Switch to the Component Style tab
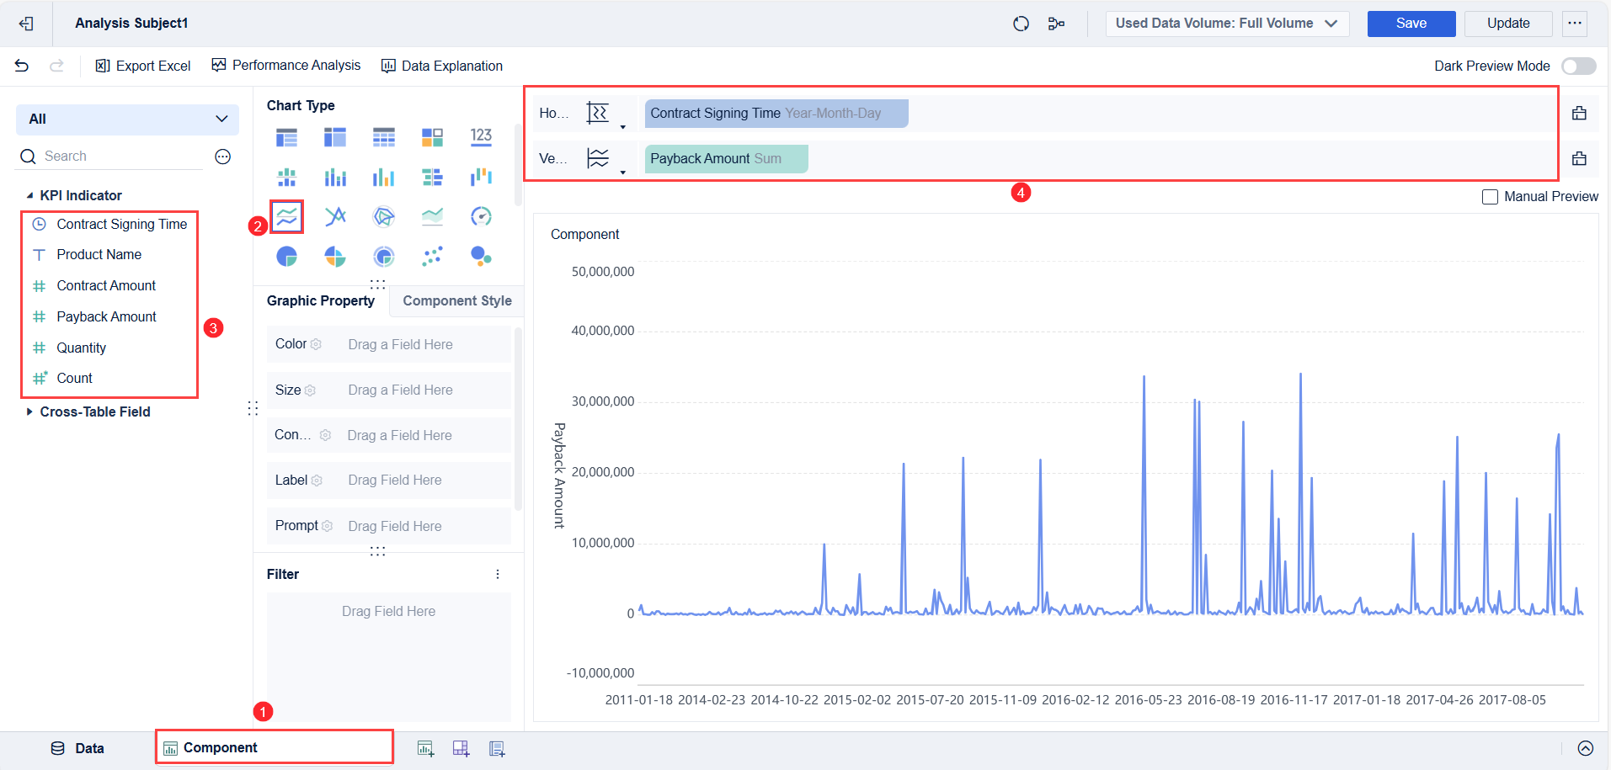Viewport: 1611px width, 770px height. pyautogui.click(x=457, y=300)
